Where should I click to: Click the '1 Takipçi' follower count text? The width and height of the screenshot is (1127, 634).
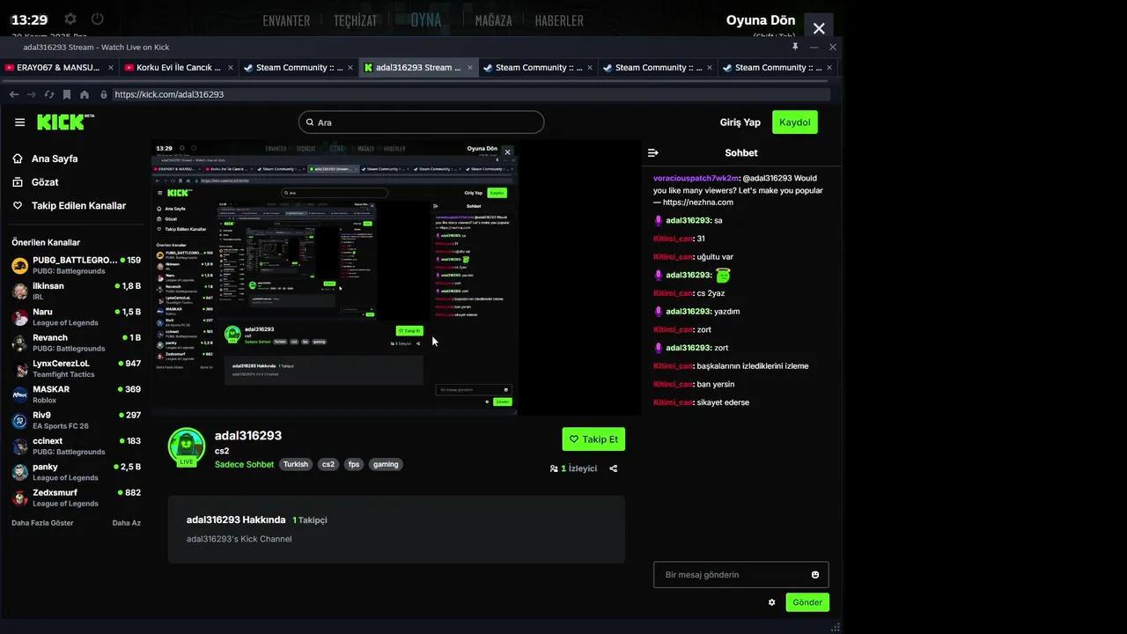tap(309, 520)
